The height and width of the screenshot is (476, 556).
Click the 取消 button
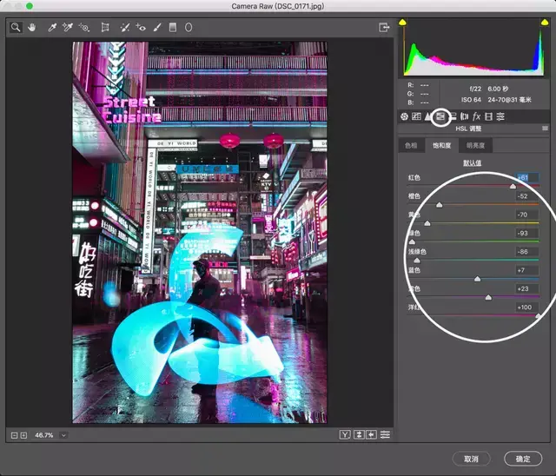(471, 459)
